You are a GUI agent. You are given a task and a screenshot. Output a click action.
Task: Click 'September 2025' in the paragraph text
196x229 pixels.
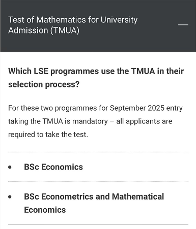point(137,108)
